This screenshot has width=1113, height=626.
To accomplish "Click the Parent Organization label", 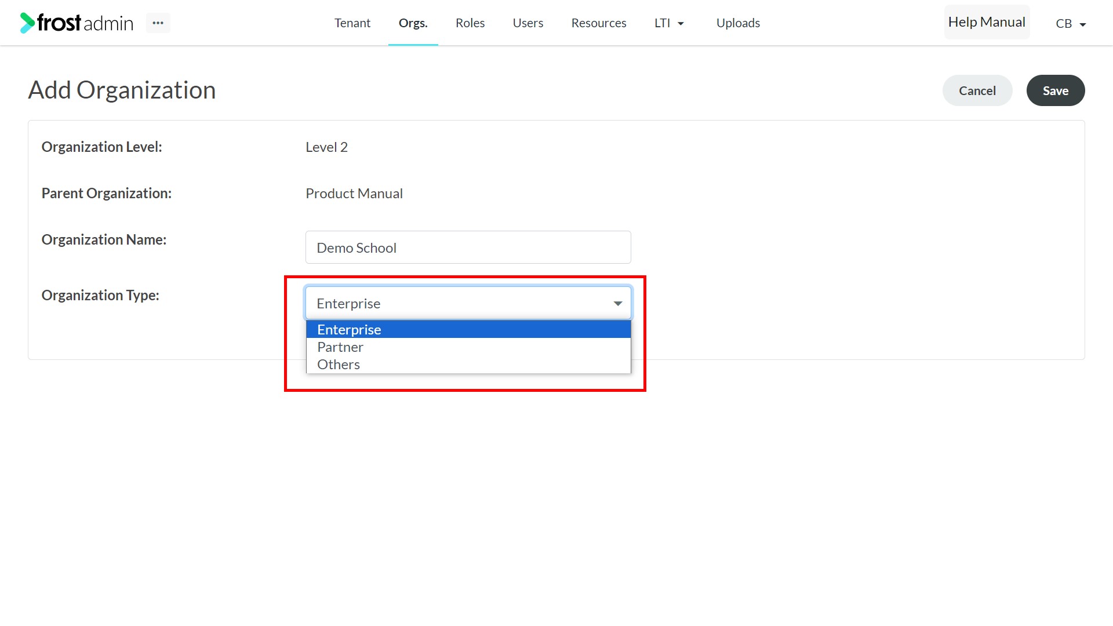I will click(x=106, y=194).
